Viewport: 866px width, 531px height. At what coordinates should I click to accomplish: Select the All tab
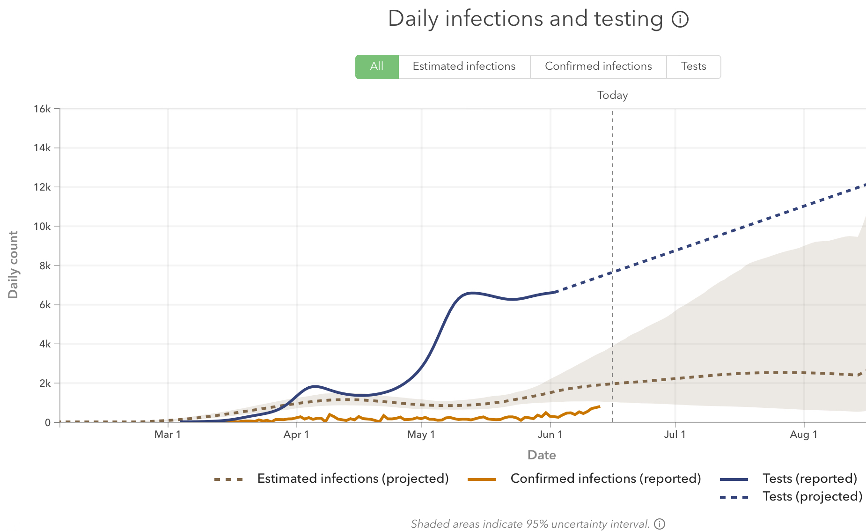(x=377, y=66)
